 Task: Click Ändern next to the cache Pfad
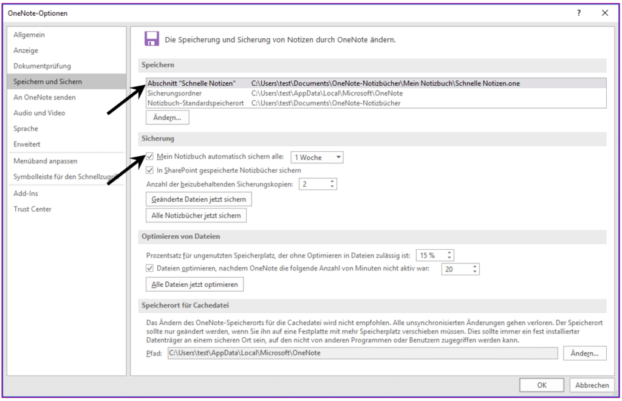click(x=585, y=353)
